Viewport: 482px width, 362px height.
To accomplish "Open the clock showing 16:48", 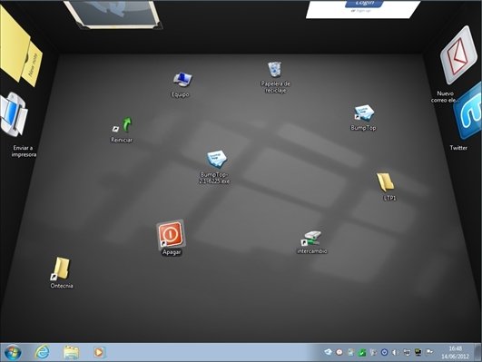I will pyautogui.click(x=456, y=352).
